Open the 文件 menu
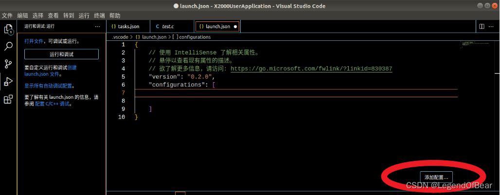This screenshot has width=500, height=195. click(x=7, y=15)
